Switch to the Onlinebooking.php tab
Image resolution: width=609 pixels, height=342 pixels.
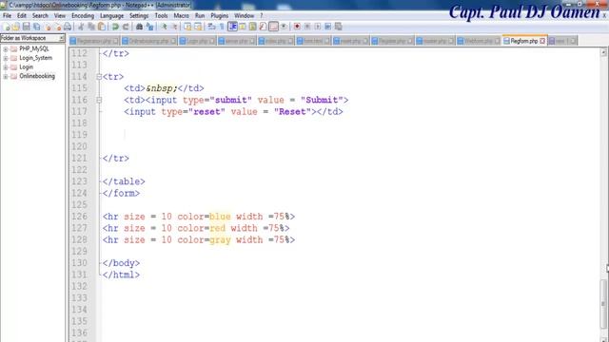(x=148, y=41)
